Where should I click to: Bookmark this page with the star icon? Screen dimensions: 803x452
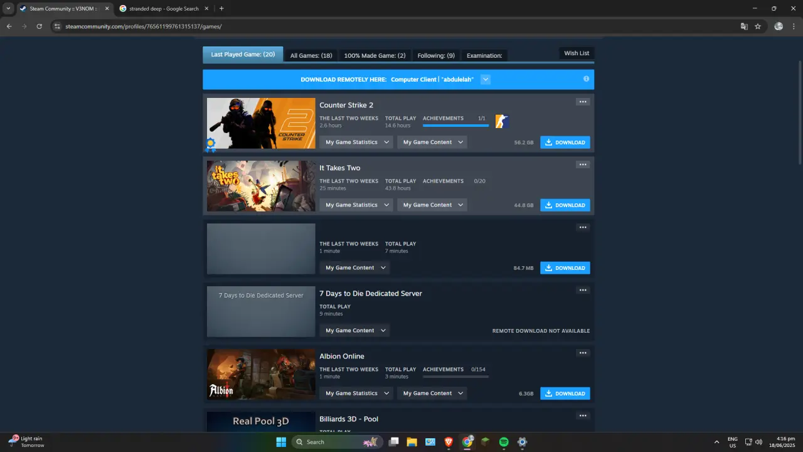(x=758, y=26)
